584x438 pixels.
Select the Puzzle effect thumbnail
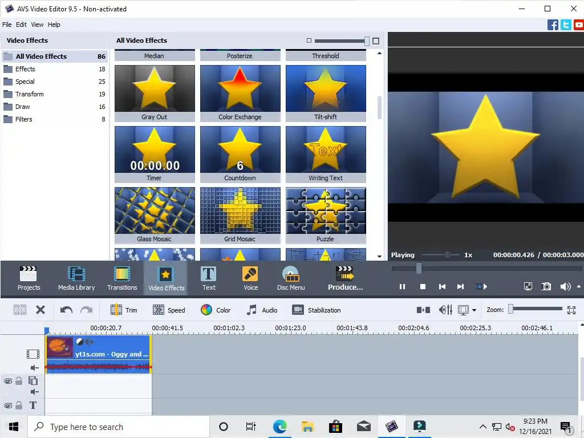pyautogui.click(x=326, y=215)
